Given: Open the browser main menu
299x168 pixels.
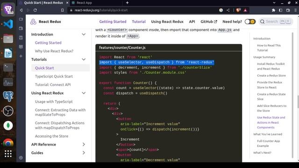Looking at the screenshot, I should click(295, 10).
